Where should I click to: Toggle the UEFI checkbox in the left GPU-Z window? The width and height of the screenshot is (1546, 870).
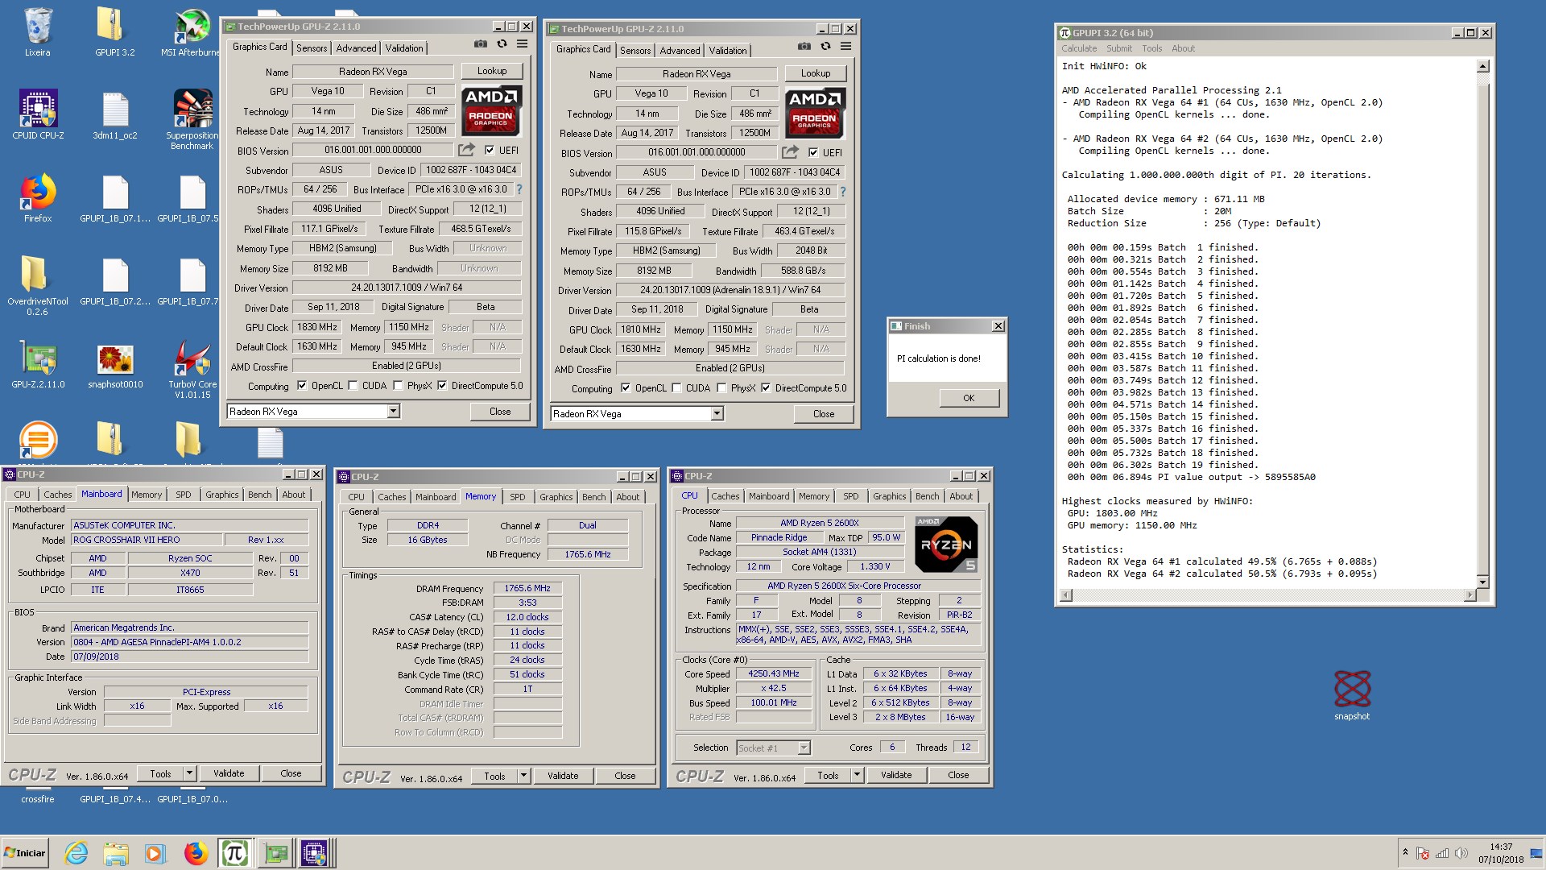490,151
